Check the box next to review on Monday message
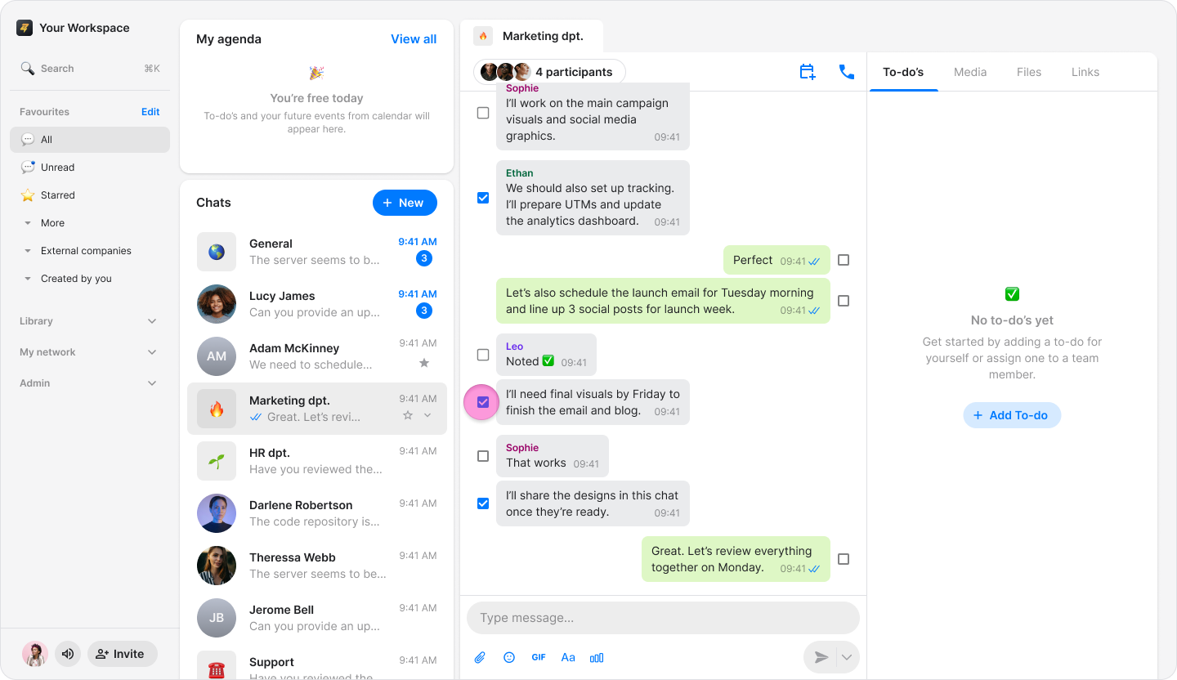The height and width of the screenshot is (680, 1177). click(844, 559)
